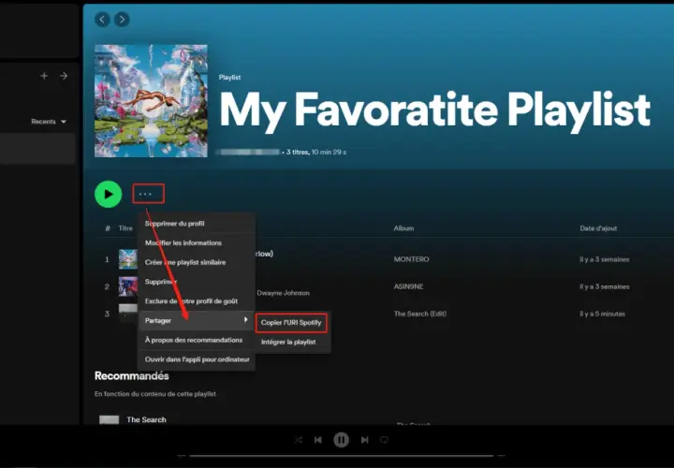Click the Titre column header

point(125,228)
